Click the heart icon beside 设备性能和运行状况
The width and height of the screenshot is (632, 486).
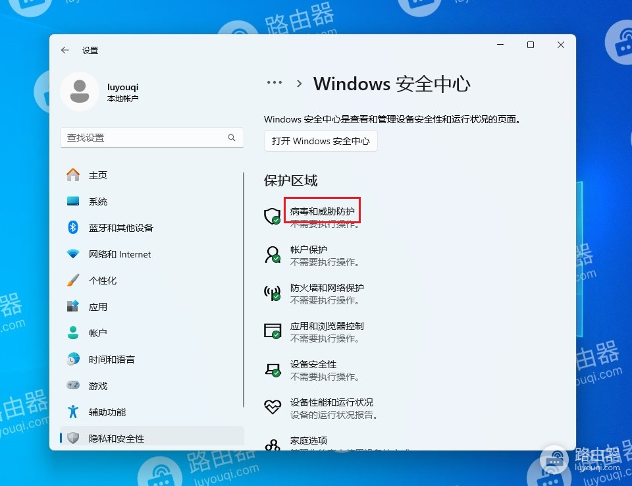point(272,406)
